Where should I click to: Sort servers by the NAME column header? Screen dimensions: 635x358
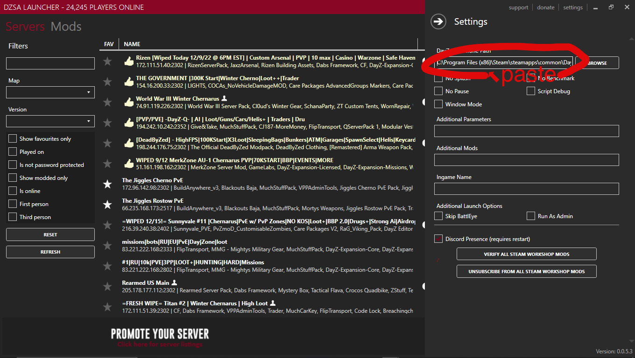point(132,44)
